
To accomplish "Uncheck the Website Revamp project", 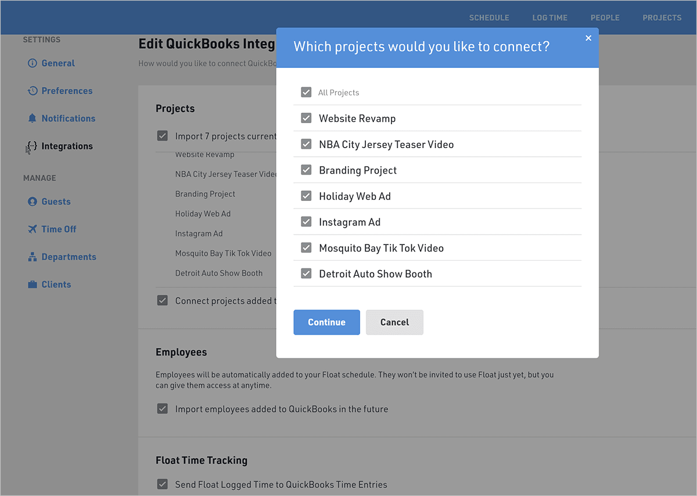I will 306,118.
